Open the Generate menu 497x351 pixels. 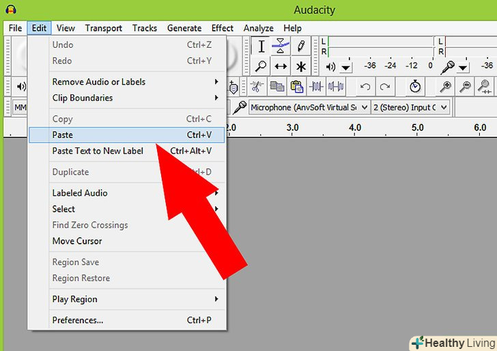[x=184, y=28]
